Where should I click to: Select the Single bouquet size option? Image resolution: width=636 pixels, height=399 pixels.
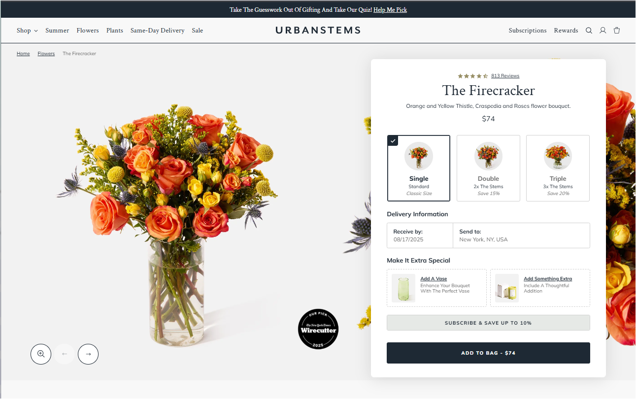click(419, 168)
